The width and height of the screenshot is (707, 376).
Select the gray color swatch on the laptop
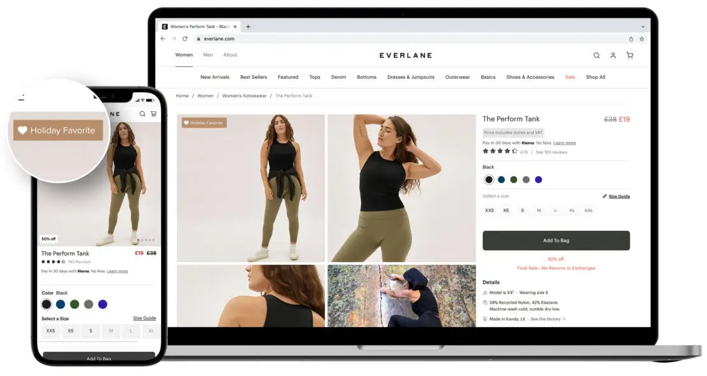point(525,179)
